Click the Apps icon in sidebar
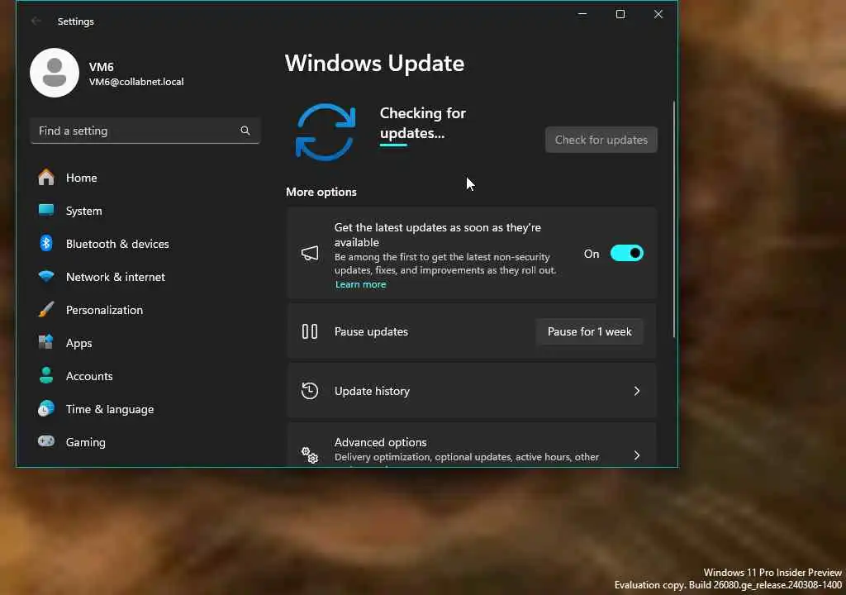Image resolution: width=846 pixels, height=595 pixels. pos(46,342)
